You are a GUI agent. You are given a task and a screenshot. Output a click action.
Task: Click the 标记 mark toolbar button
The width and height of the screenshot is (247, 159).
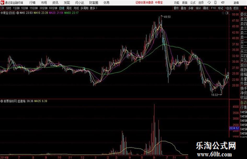pyautogui.click(x=221, y=8)
